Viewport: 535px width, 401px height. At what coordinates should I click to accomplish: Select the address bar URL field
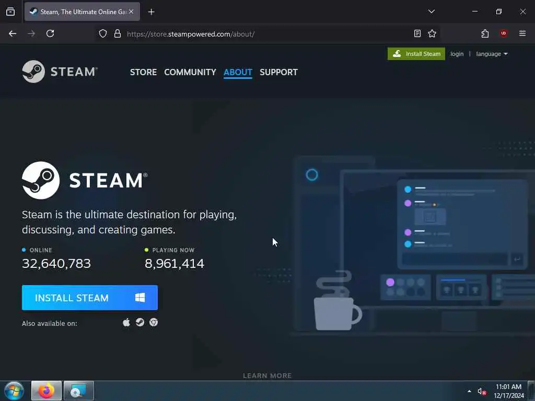click(x=266, y=34)
